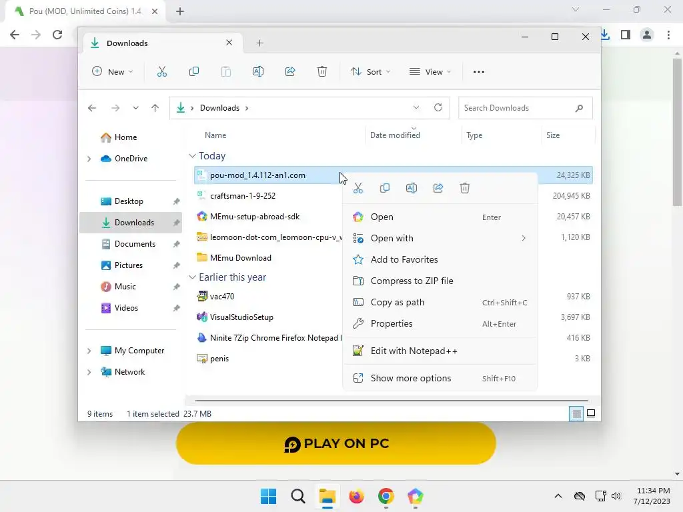Click the PLAY ON PC button

point(336,443)
